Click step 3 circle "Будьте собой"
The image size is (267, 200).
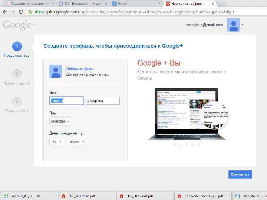click(x=17, y=102)
